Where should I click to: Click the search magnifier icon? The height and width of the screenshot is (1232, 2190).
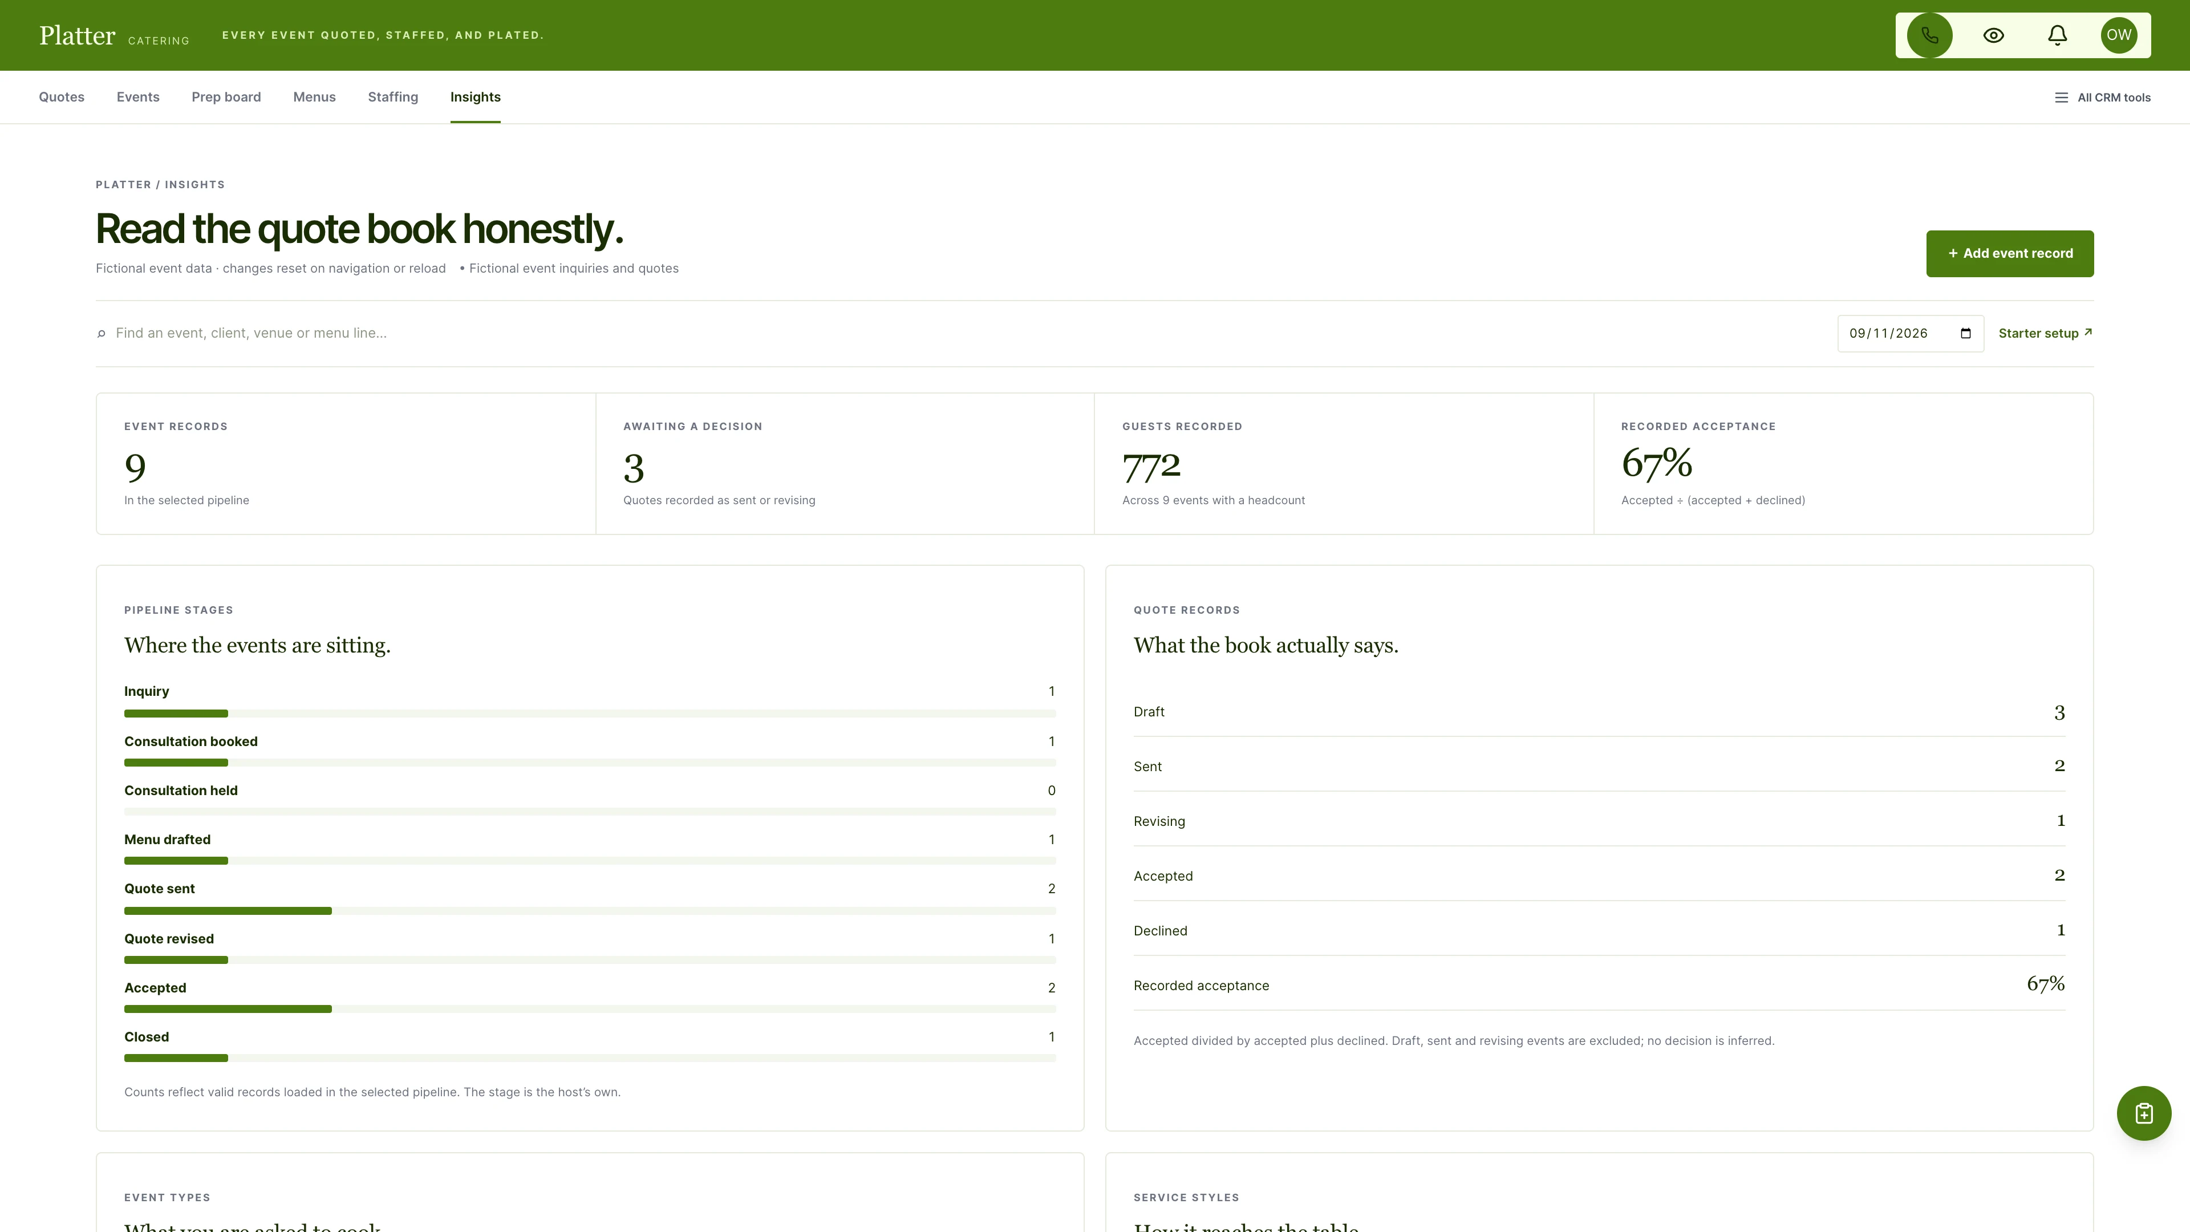pyautogui.click(x=101, y=333)
